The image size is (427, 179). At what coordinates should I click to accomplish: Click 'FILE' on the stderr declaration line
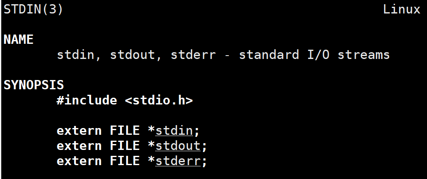click(x=125, y=161)
